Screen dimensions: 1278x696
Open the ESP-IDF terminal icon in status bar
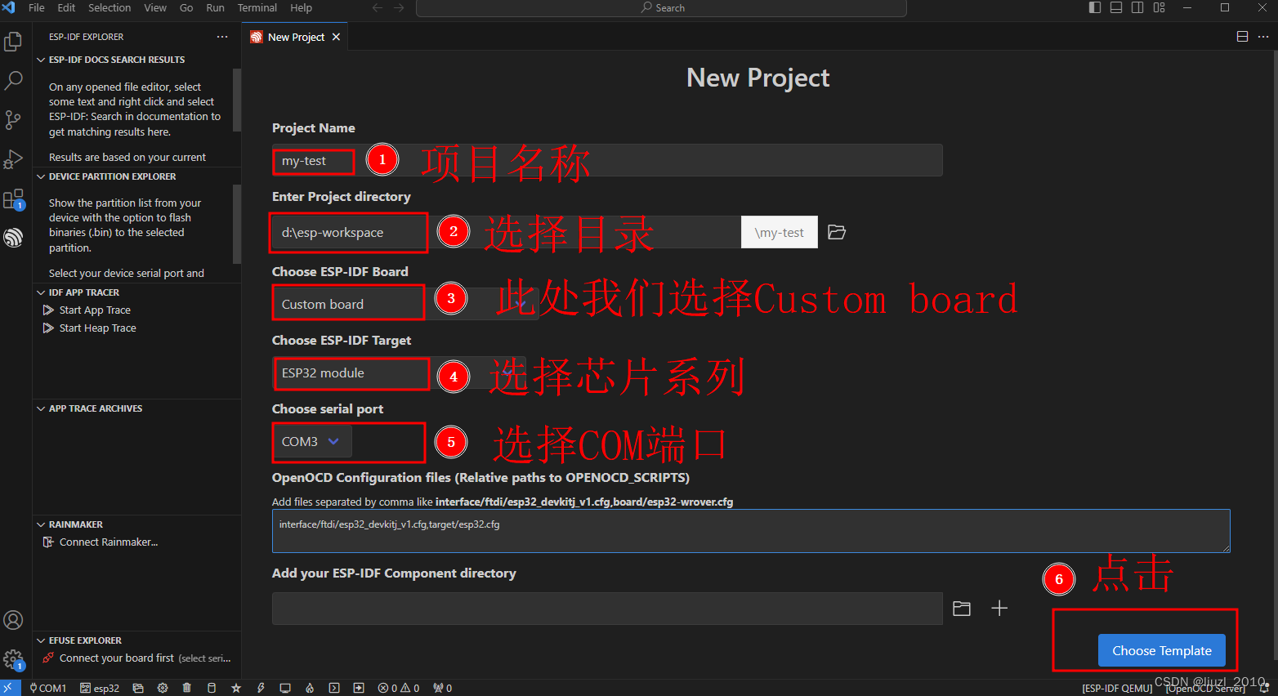(x=334, y=688)
